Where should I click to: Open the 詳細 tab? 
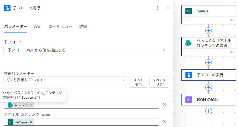(83, 26)
